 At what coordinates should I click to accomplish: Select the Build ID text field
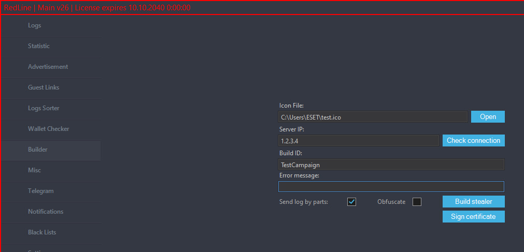391,165
